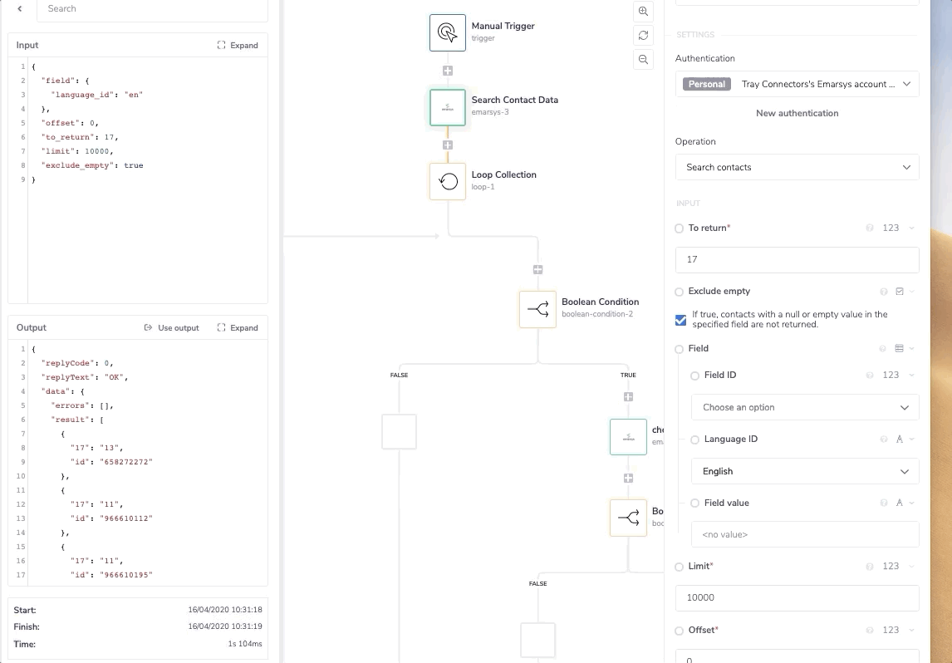Expand the Input panel
The width and height of the screenshot is (952, 663).
pyautogui.click(x=238, y=45)
